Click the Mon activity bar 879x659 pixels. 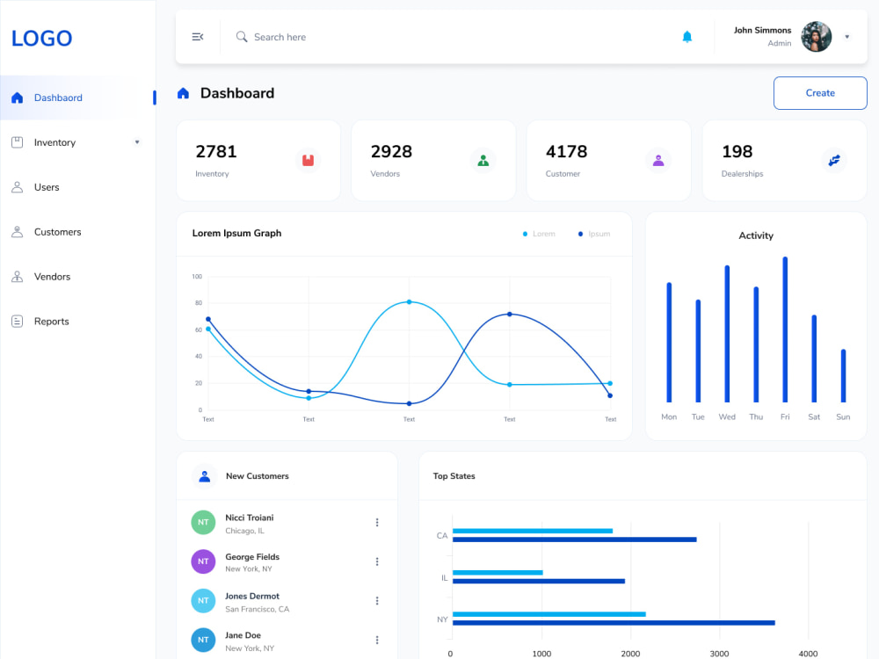point(669,343)
